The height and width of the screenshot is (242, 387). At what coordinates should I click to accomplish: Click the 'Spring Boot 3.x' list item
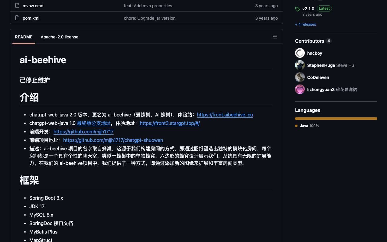[x=46, y=198]
